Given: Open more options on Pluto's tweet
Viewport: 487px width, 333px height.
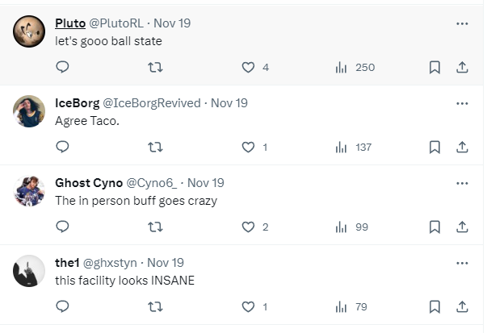Looking at the screenshot, I should [462, 23].
